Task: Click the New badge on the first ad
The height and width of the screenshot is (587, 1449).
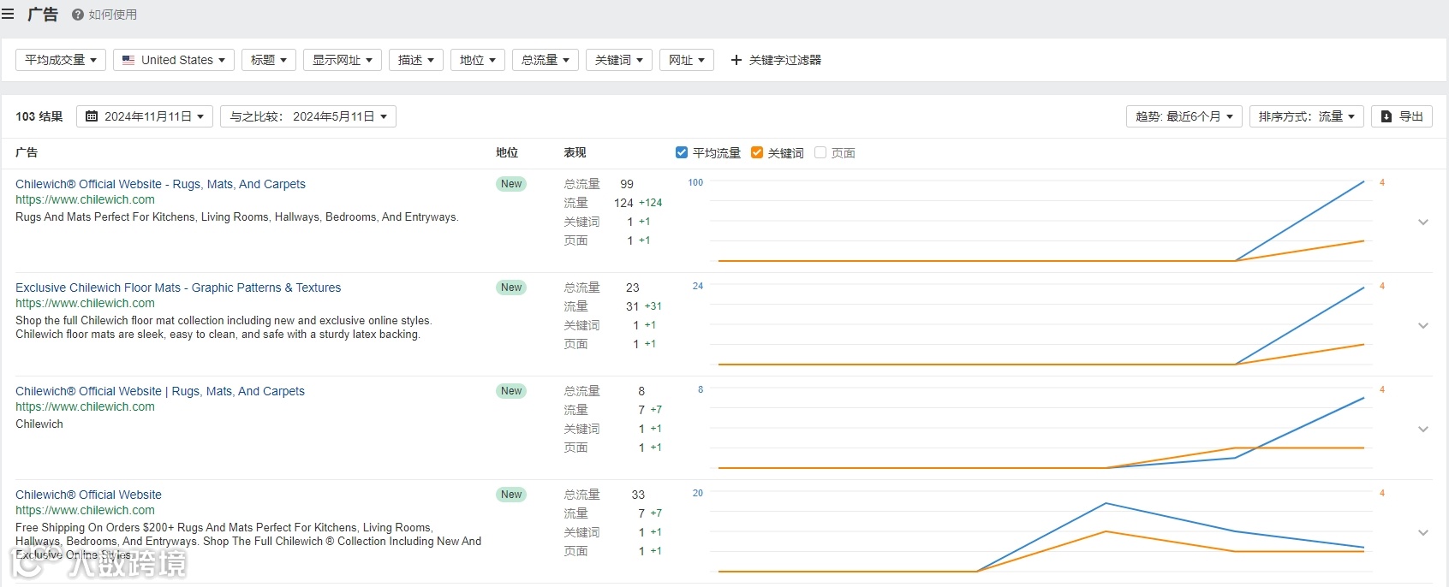Action: click(x=511, y=184)
